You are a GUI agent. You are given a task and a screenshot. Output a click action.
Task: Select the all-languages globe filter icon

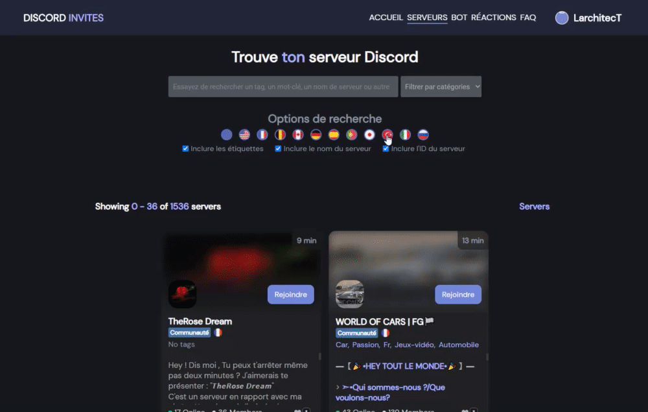click(226, 135)
